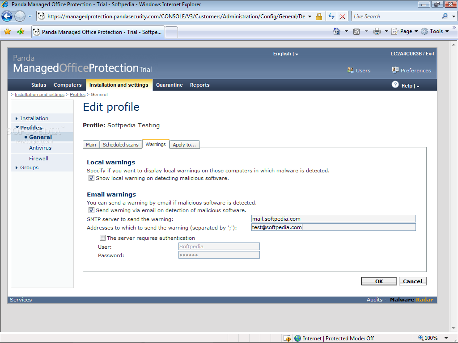Open the Help dropdown menu
Viewport: 458px width, 343px height.
411,86
